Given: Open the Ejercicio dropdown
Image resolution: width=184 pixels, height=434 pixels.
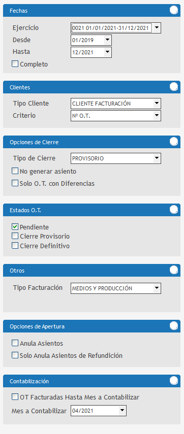Looking at the screenshot, I should click(116, 28).
